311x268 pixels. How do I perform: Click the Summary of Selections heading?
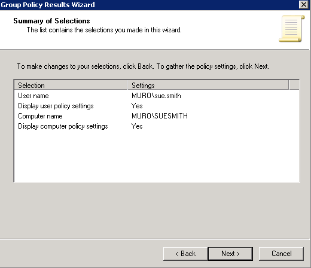click(x=51, y=21)
